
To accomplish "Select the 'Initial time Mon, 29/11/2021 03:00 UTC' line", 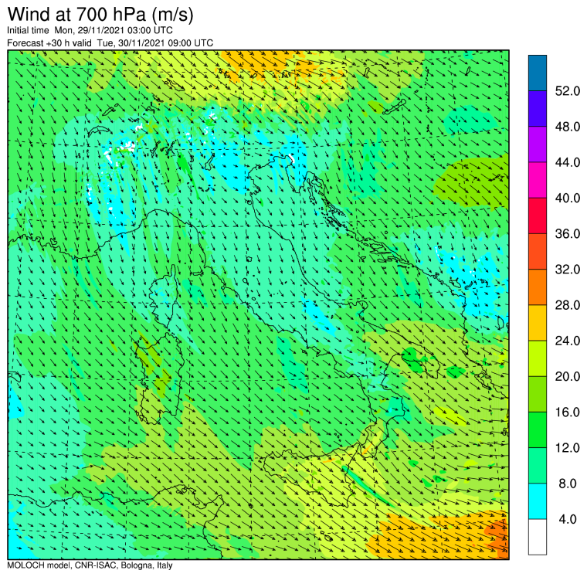I will coord(90,30).
